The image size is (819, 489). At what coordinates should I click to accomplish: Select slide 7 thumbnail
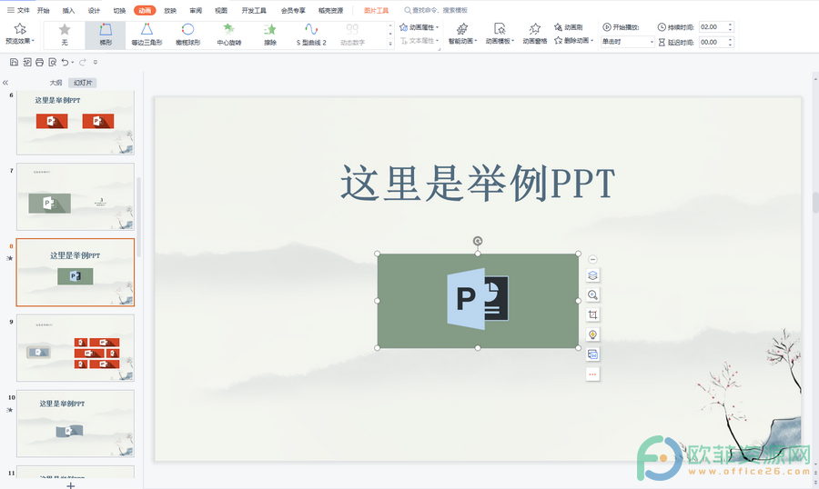(76, 196)
